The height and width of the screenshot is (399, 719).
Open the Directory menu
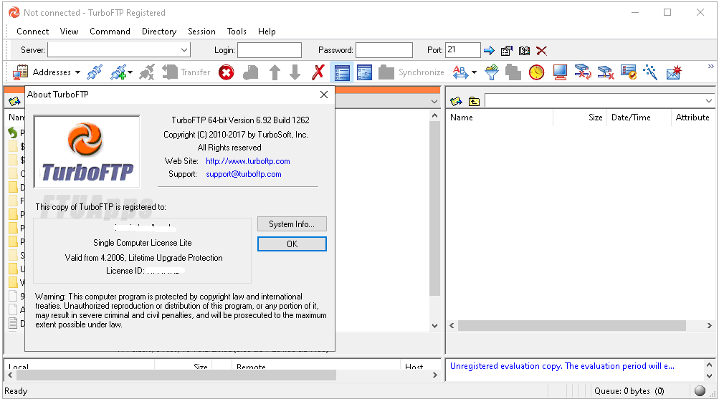tap(159, 31)
